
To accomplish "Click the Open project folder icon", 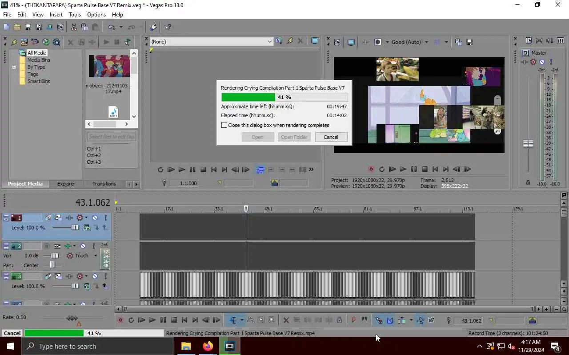I will tap(17, 27).
